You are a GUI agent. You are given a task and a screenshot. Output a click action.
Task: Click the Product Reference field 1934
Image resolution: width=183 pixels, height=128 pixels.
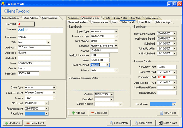(100, 55)
